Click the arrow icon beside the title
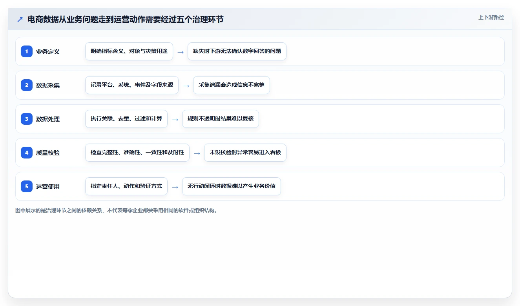Viewport: 520px width, 306px height. tap(20, 20)
